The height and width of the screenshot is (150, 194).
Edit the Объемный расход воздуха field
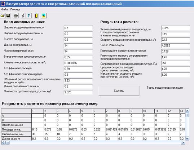coord(78,80)
